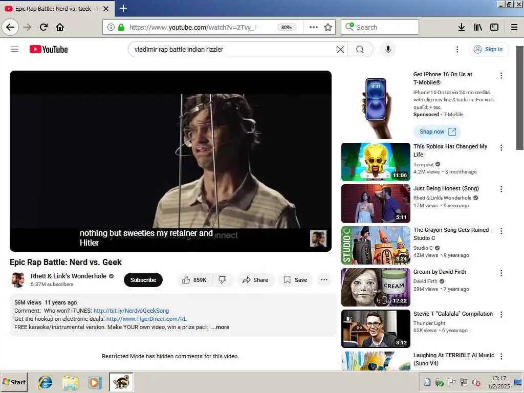Screen dimensions: 524x393
Task: Show site information icon in address bar
Action: [111, 27]
